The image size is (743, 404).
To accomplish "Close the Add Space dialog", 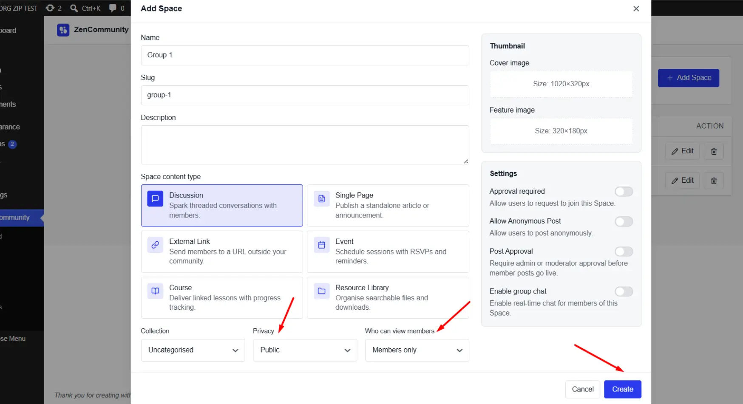I will (636, 8).
